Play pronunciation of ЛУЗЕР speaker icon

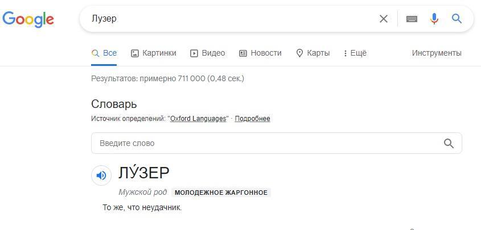(101, 175)
